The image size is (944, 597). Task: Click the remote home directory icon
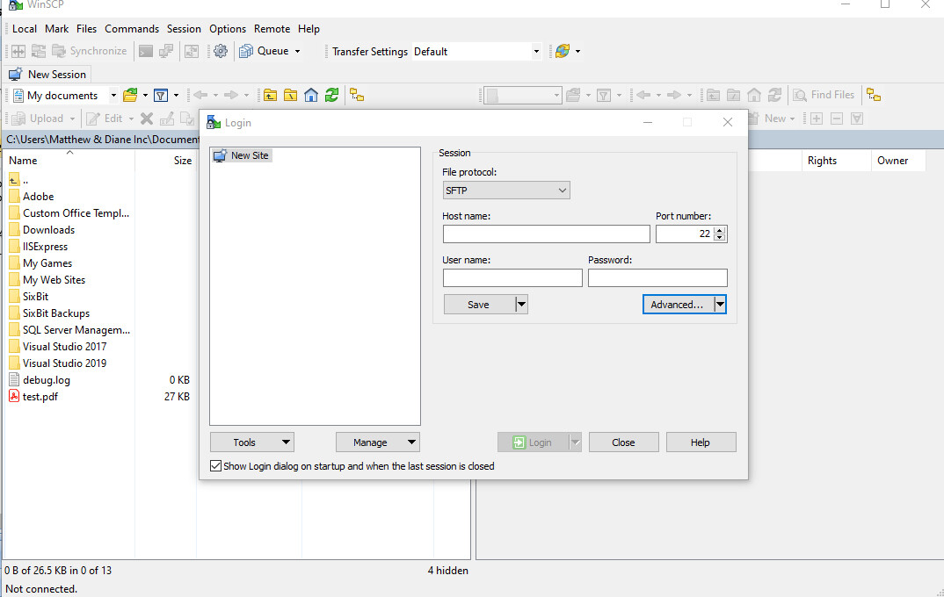pos(754,95)
